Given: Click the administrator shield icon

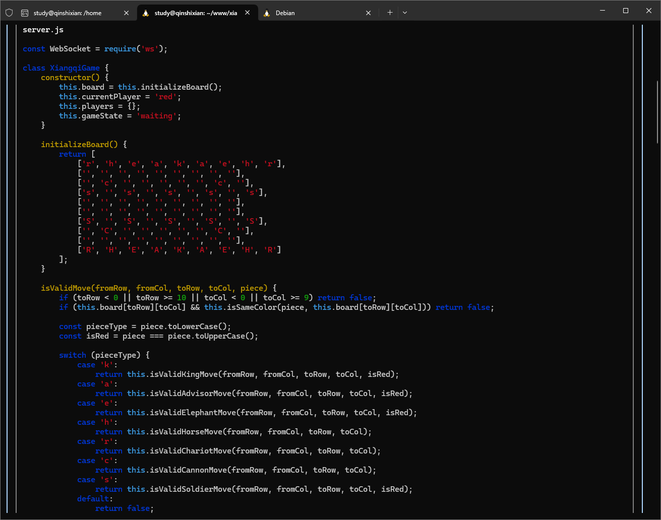Looking at the screenshot, I should [x=9, y=13].
